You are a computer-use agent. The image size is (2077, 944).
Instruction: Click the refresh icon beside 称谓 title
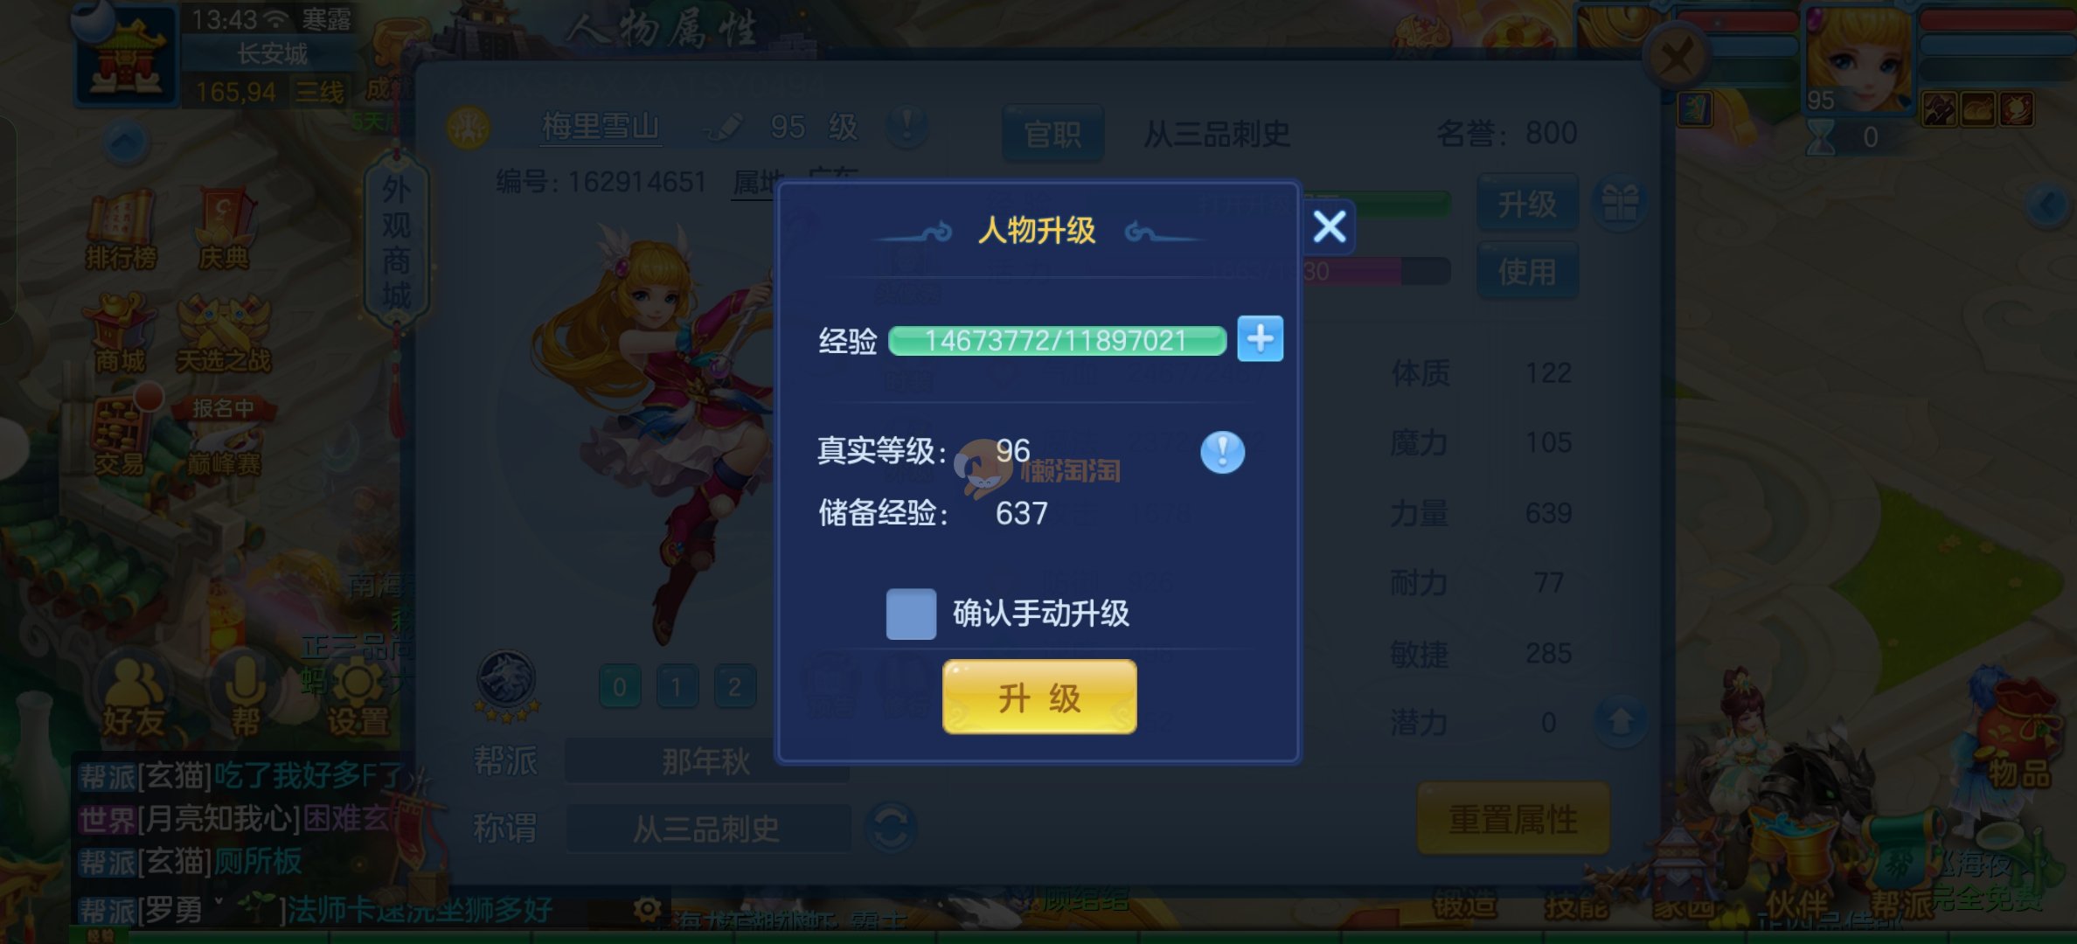pyautogui.click(x=891, y=827)
